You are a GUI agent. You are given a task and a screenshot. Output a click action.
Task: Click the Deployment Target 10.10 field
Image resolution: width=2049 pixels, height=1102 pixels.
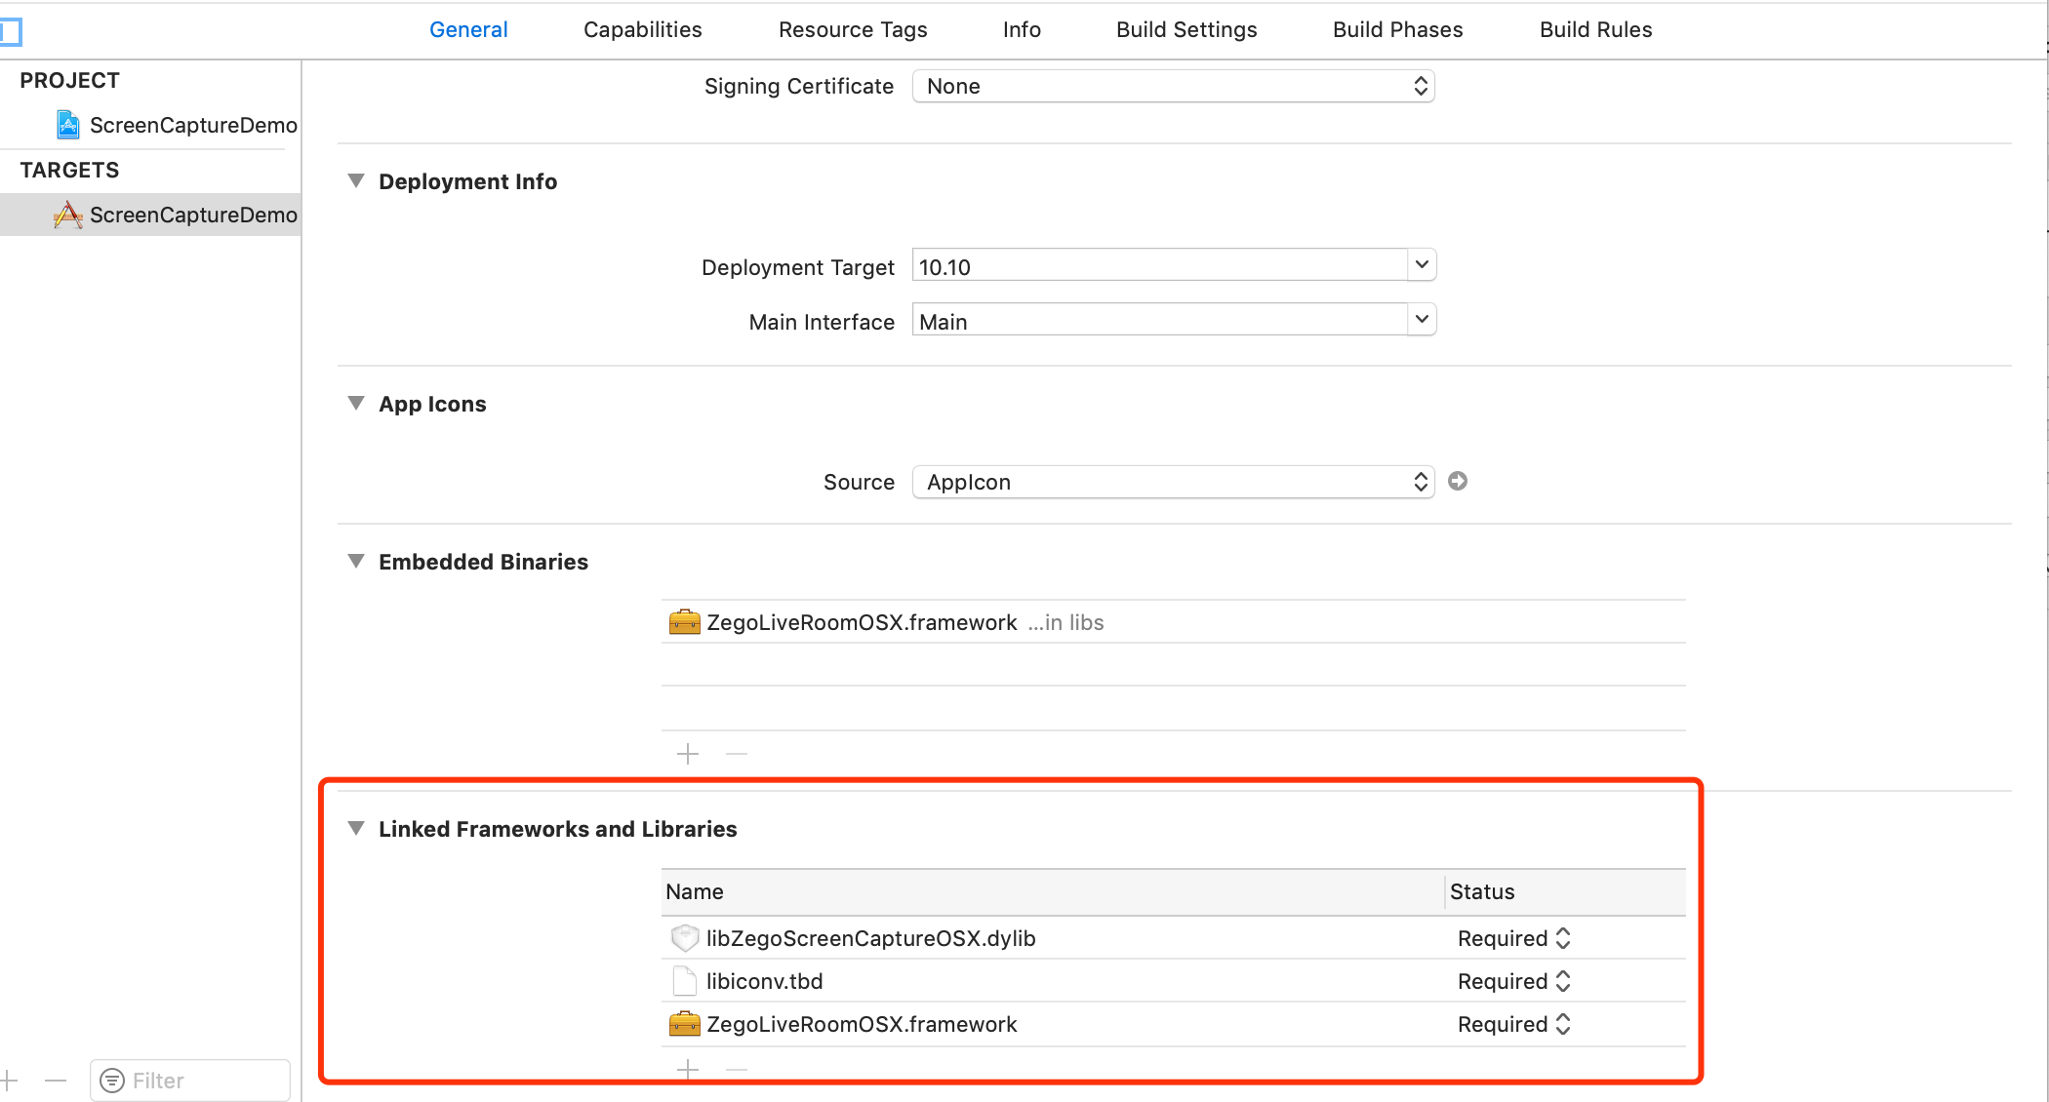(1160, 266)
